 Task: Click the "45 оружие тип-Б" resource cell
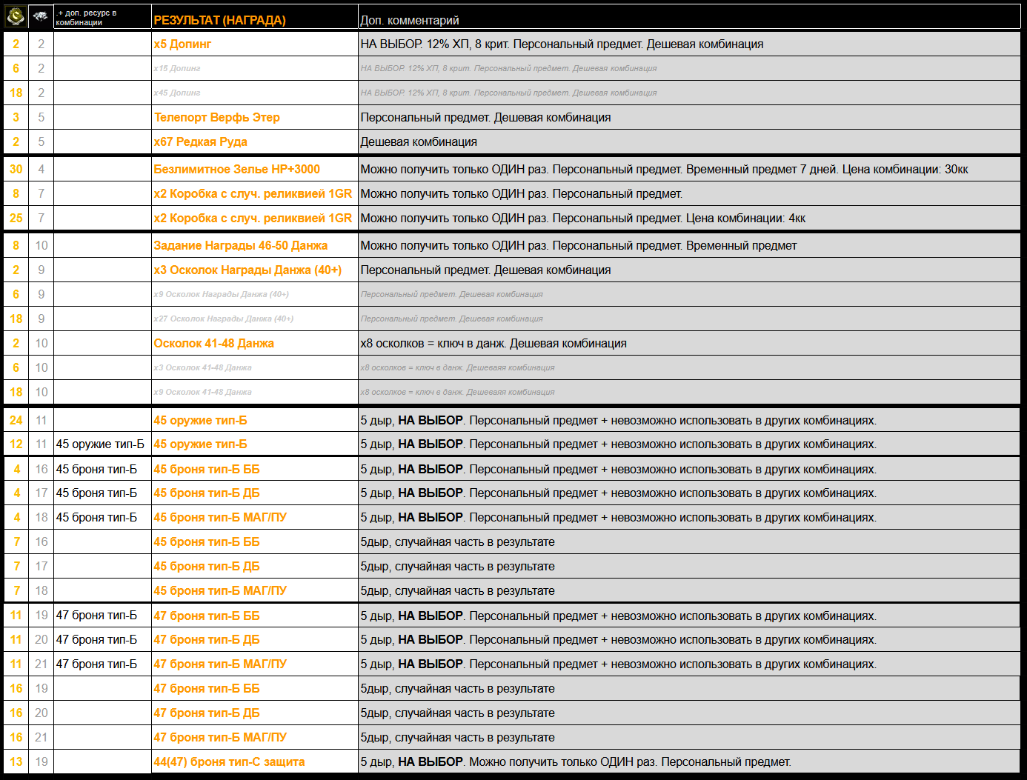click(100, 444)
